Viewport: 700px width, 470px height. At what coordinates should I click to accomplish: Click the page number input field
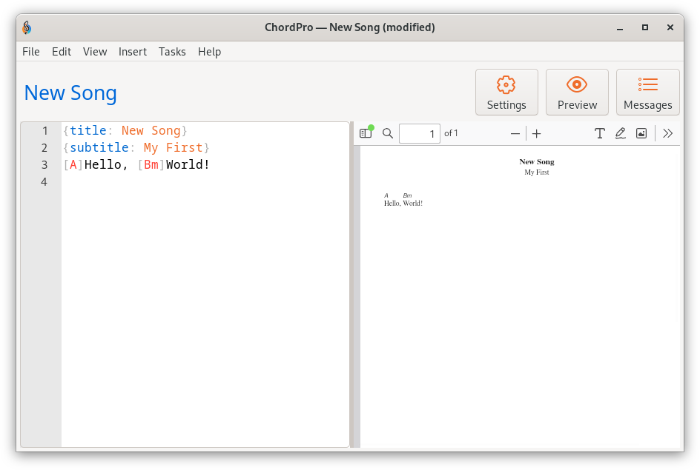pos(419,133)
